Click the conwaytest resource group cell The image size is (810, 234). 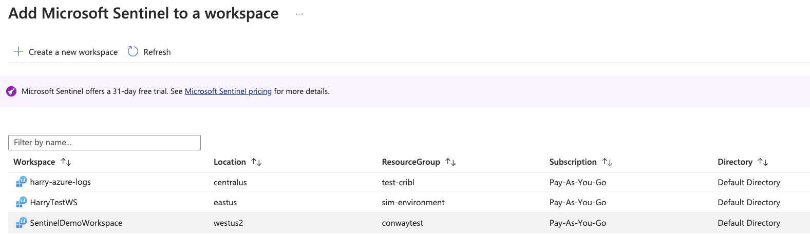(x=402, y=223)
